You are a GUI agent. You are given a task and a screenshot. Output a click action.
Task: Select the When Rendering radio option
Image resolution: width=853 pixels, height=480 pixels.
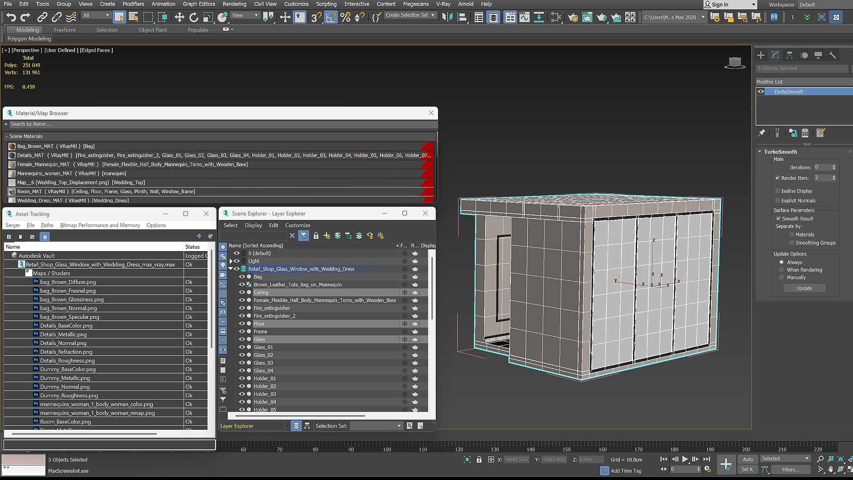(x=781, y=270)
